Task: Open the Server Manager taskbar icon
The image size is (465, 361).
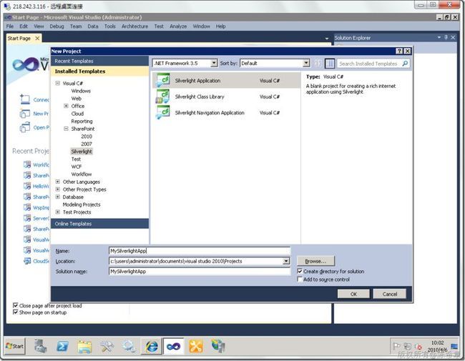Action: pyautogui.click(x=40, y=346)
